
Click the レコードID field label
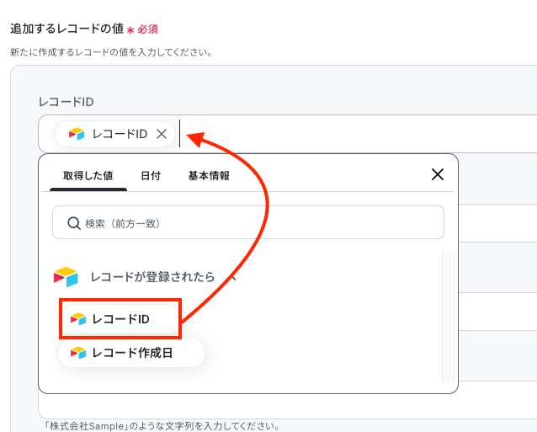click(x=66, y=102)
